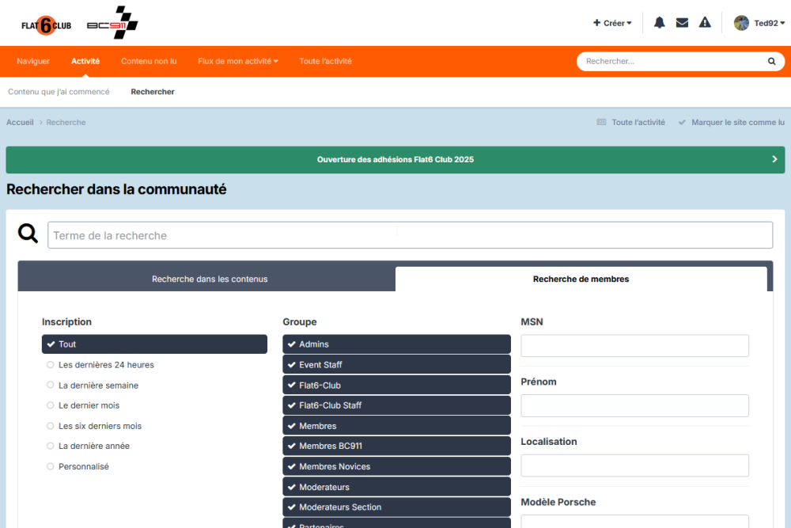Switch to 'Recherche dans les contenus' tab
Image resolution: width=791 pixels, height=528 pixels.
coord(210,279)
